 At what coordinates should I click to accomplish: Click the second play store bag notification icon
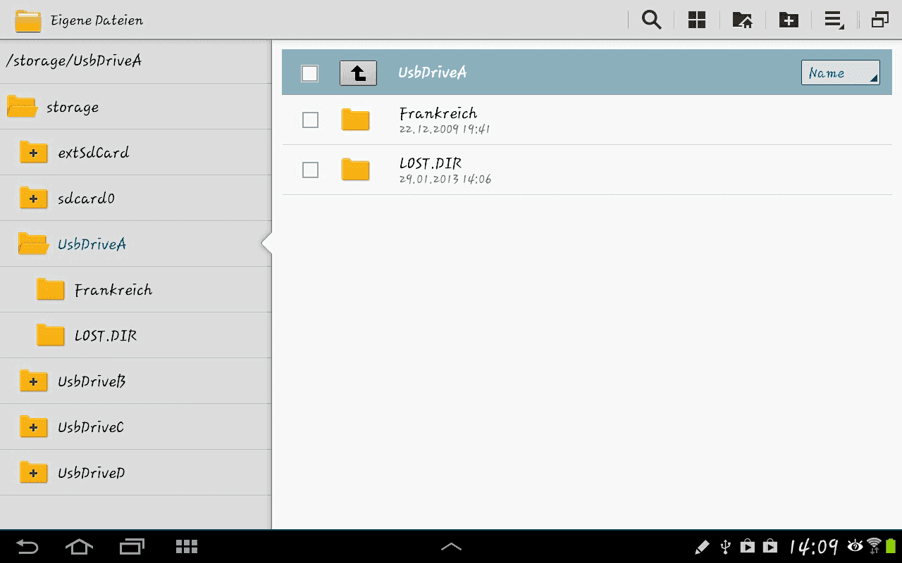pos(770,547)
